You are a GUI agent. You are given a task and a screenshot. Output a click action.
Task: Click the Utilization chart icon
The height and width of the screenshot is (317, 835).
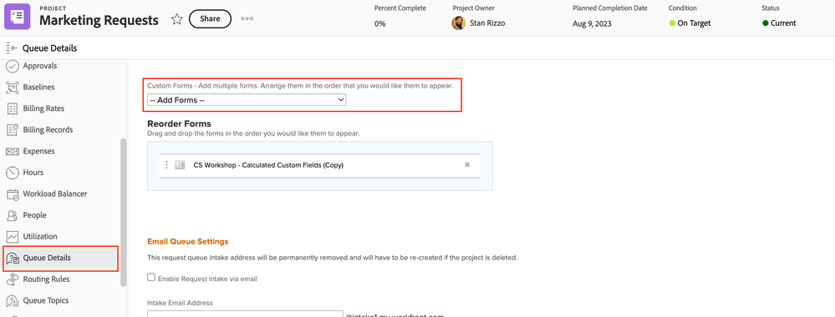coord(13,237)
